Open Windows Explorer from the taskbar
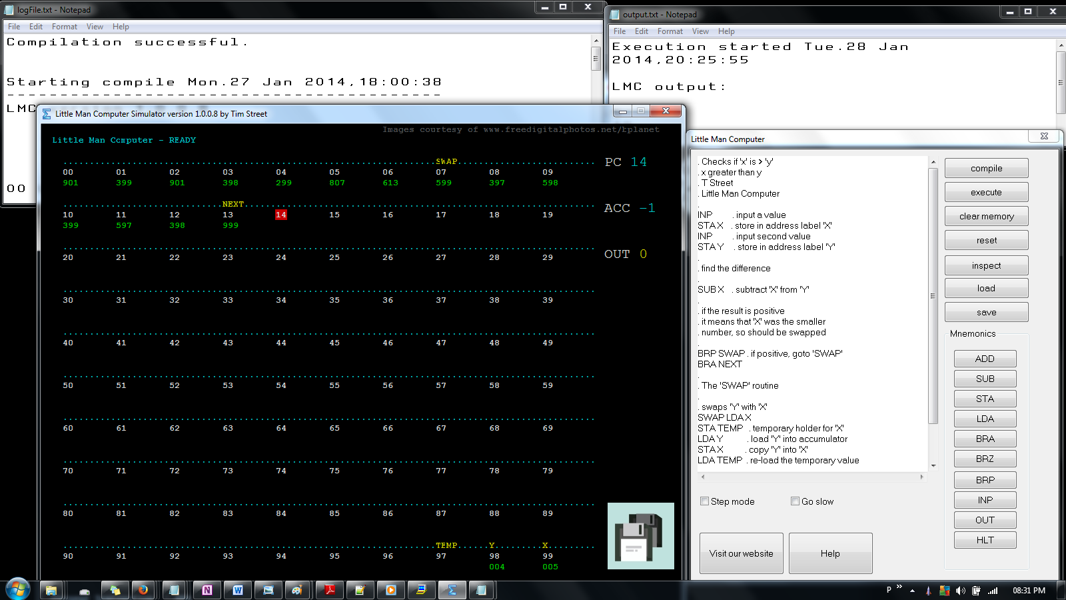This screenshot has height=600, width=1066. [x=51, y=590]
